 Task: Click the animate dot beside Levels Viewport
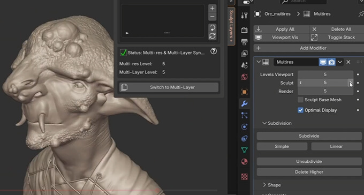358,74
